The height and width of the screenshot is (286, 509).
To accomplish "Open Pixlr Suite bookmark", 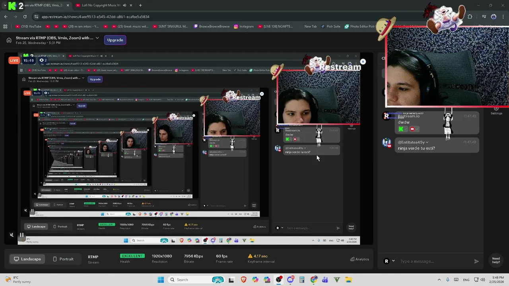I will 330,27.
